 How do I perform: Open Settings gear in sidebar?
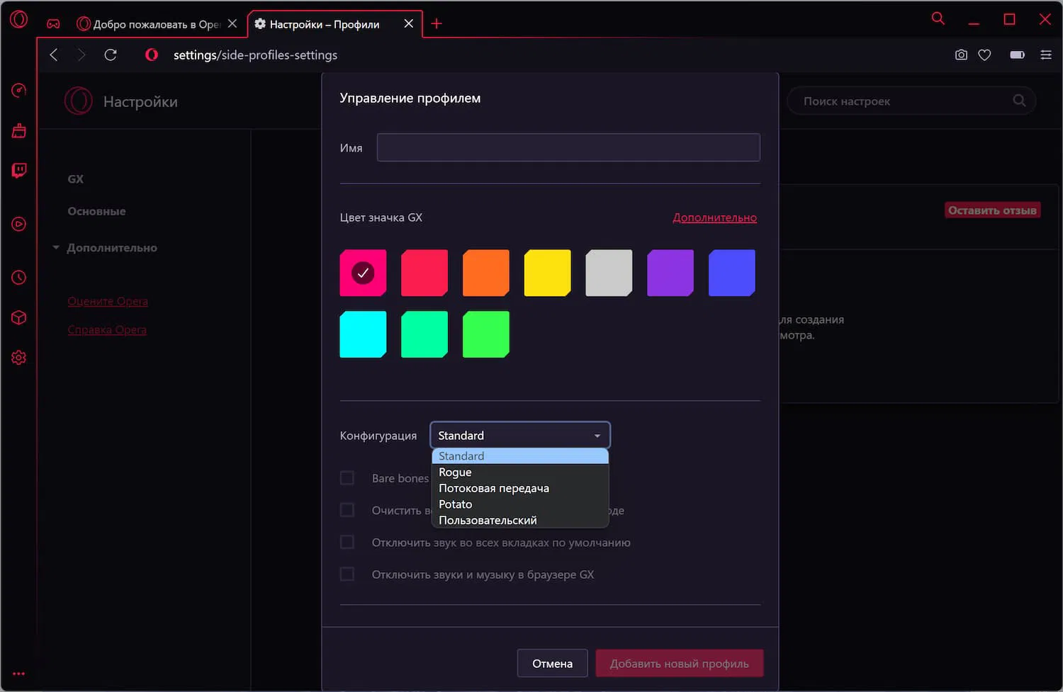click(x=19, y=358)
